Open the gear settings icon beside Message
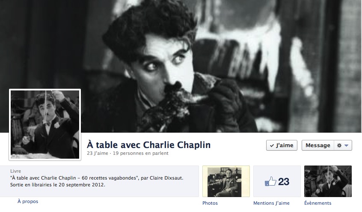The image size is (362, 212). (339, 145)
